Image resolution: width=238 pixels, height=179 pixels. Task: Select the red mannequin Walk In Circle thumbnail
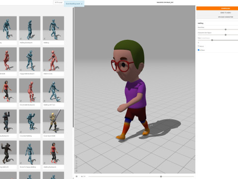54,59
